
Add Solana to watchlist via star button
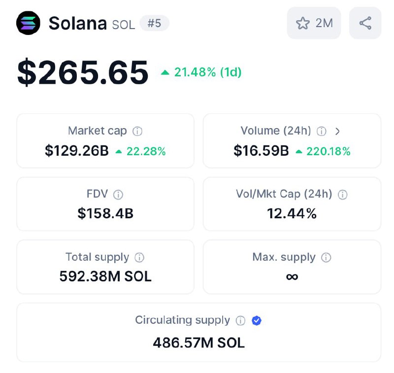(x=314, y=23)
